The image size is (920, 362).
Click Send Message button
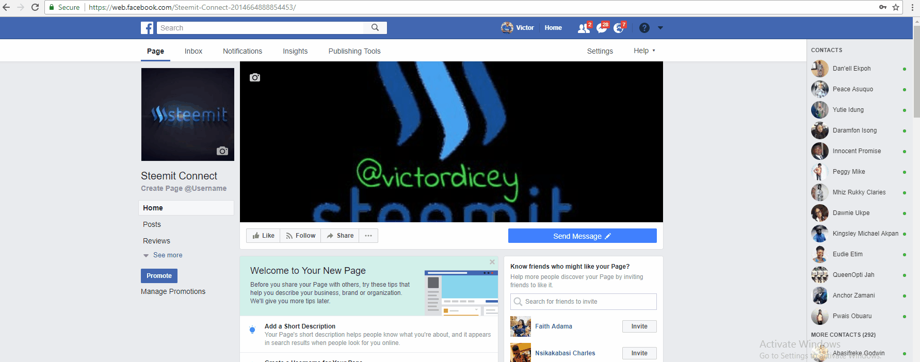coord(582,236)
